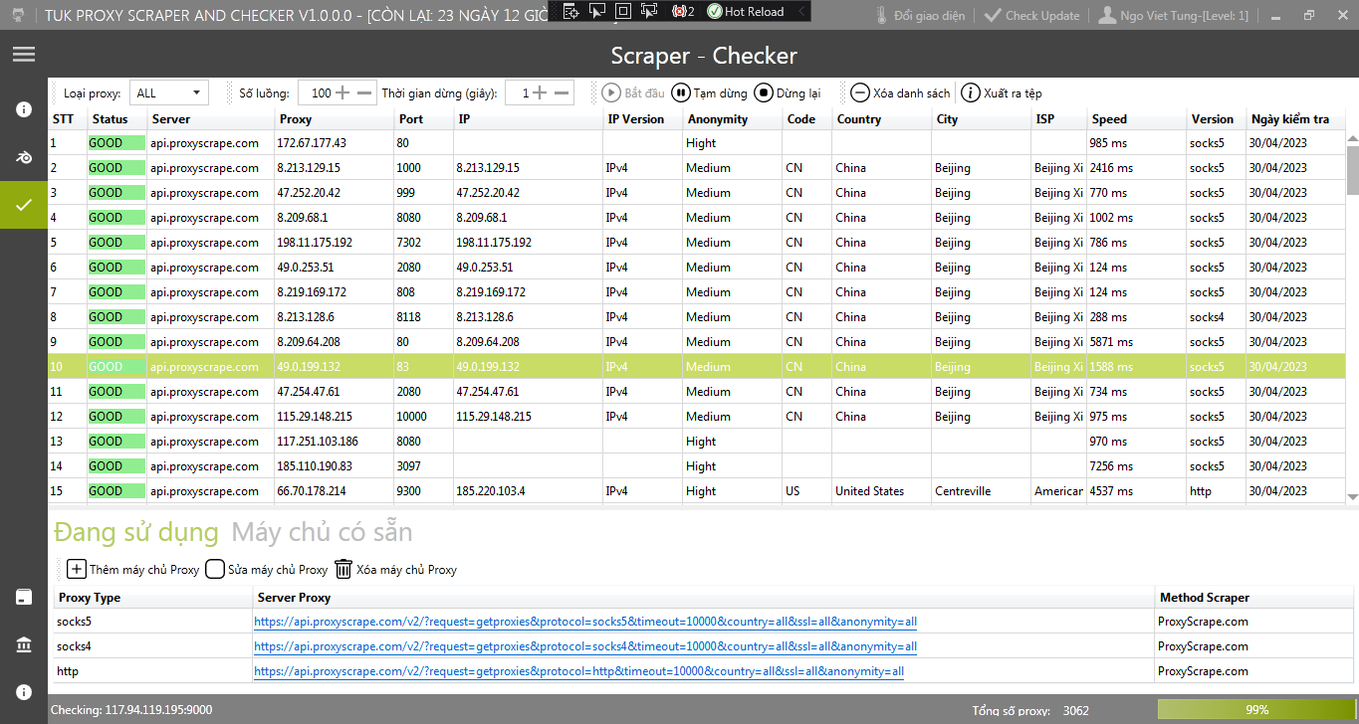Viewport: 1359px width, 724px height.
Task: Click the United States country cell
Action: click(x=882, y=491)
